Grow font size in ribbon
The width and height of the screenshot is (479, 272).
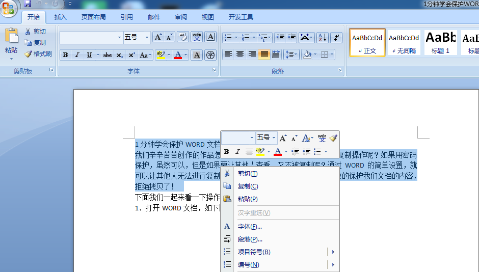click(x=158, y=37)
